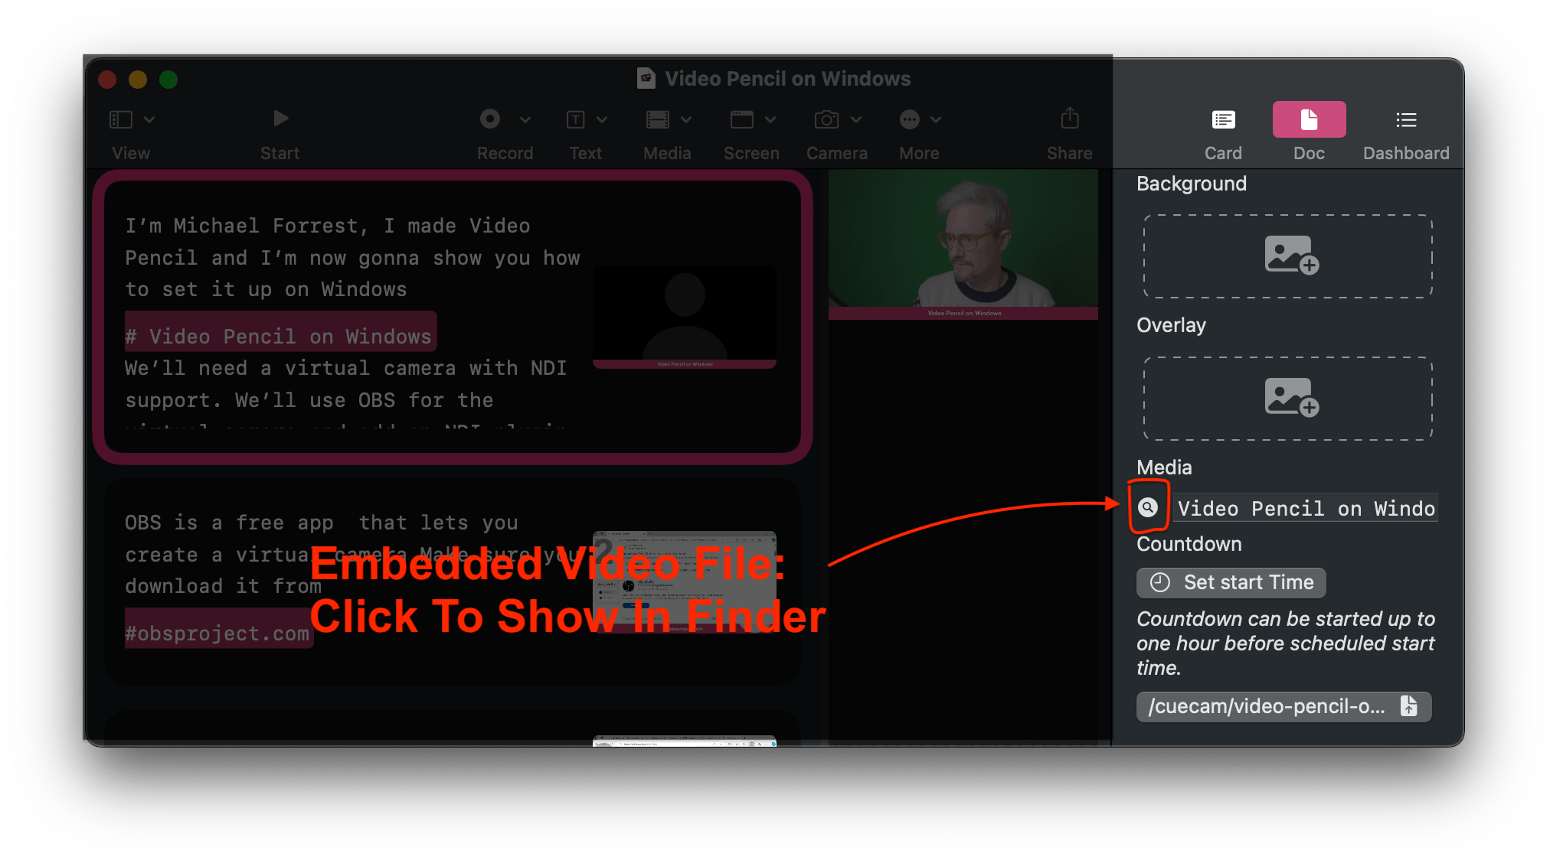Click the document icon in window title
This screenshot has width=1550, height=860.
click(646, 78)
